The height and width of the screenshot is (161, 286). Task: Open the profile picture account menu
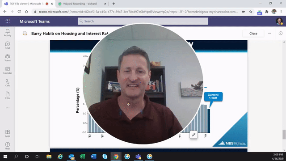pos(279,21)
